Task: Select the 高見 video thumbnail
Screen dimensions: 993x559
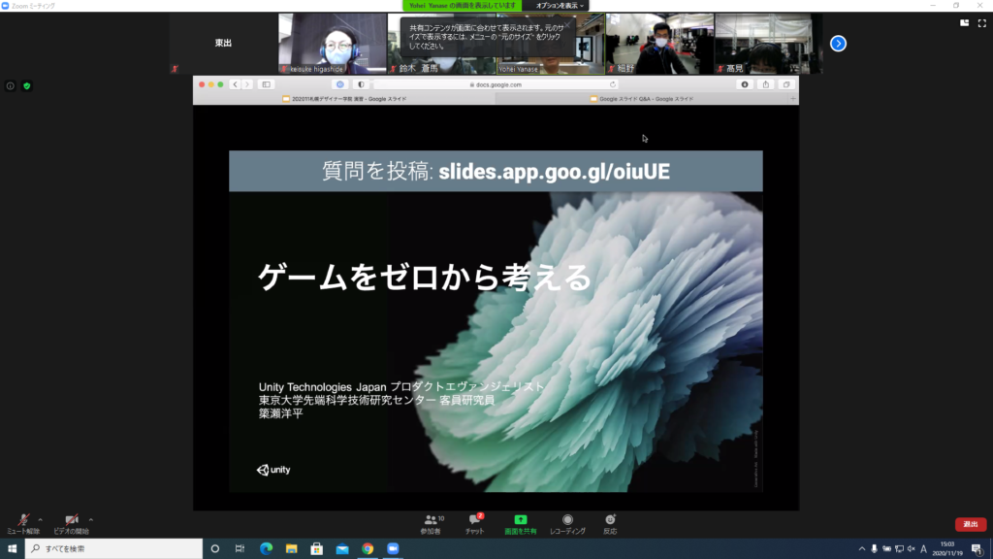Action: [768, 43]
